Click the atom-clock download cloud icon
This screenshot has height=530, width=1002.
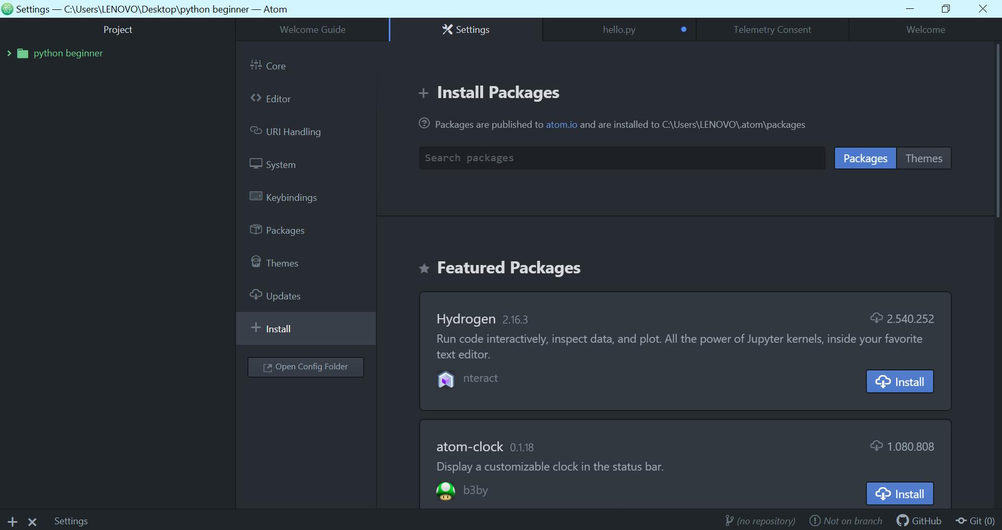(876, 445)
